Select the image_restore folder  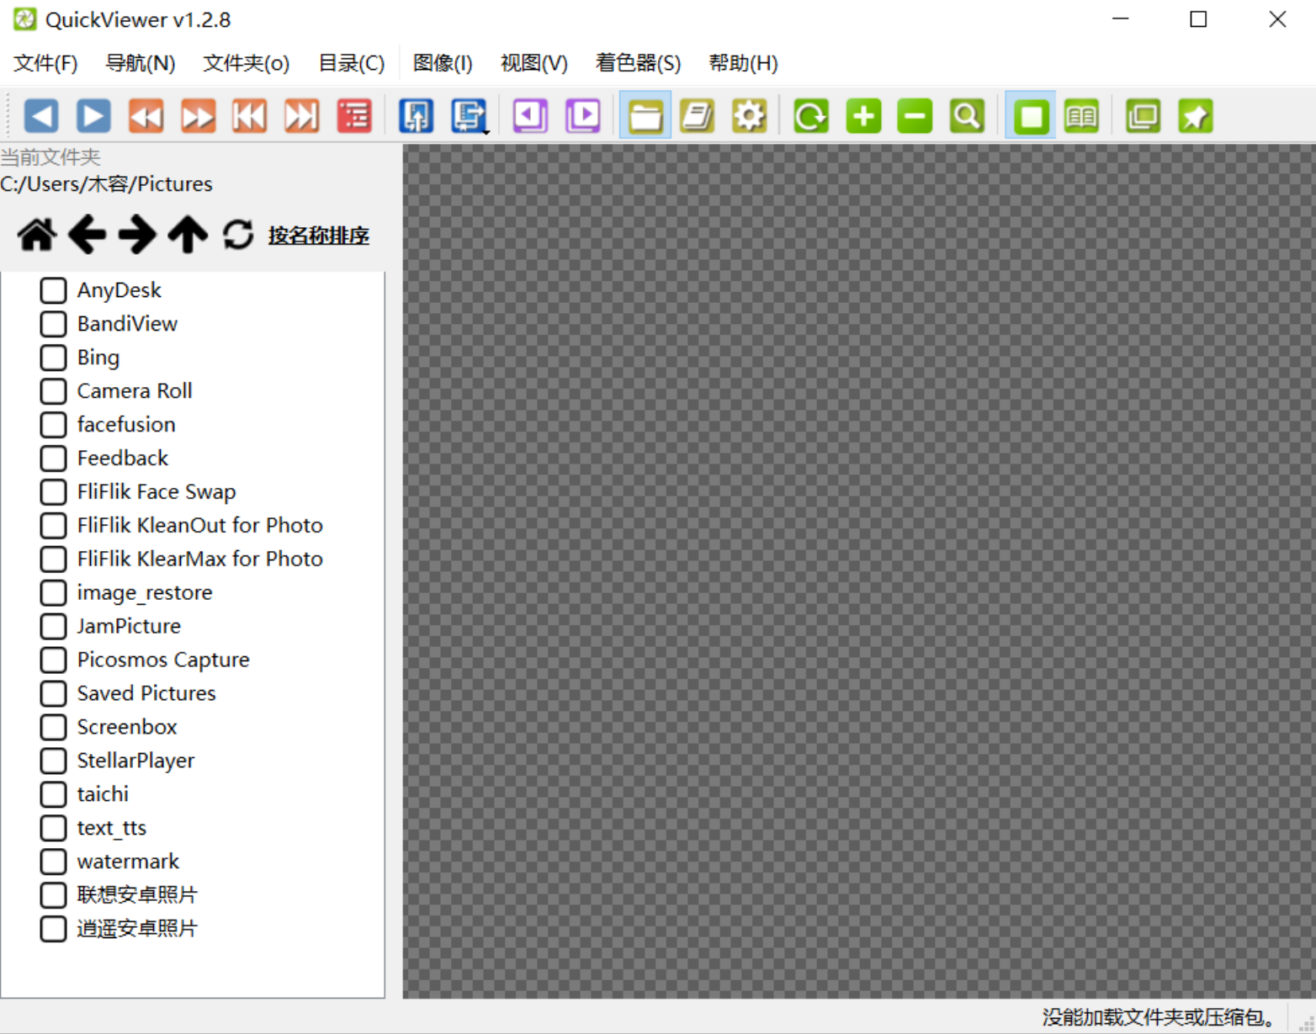click(x=145, y=593)
